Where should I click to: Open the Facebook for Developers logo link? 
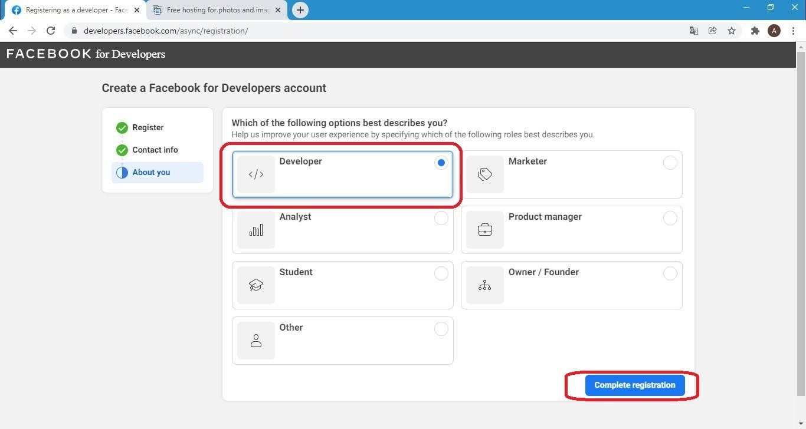86,54
